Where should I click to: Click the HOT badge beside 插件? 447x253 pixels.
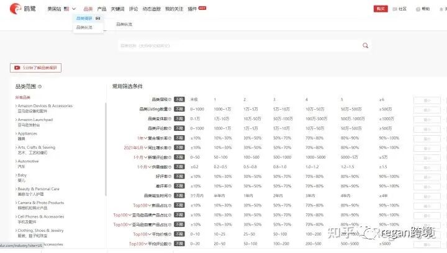202,8
